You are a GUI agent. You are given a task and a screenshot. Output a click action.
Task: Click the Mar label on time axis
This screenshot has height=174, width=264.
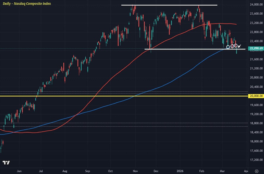pos(223,170)
